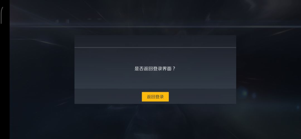Click the dialog's horizontal divider line
The width and height of the screenshot is (301, 139).
pyautogui.click(x=155, y=47)
